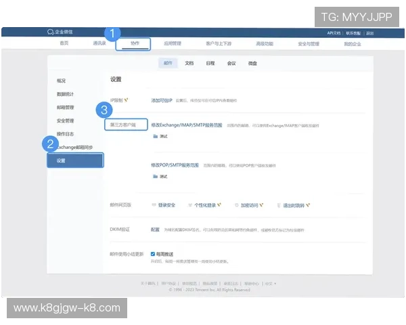Viewport: 406px width, 325px height.
Task: Select 设置 in the left sidebar
Action: tap(75, 160)
